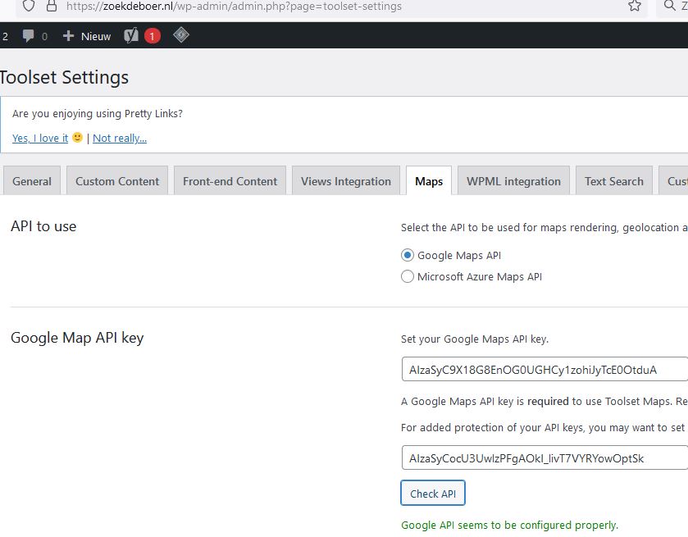Click the second API key input field
The image size is (688, 537).
coord(544,458)
